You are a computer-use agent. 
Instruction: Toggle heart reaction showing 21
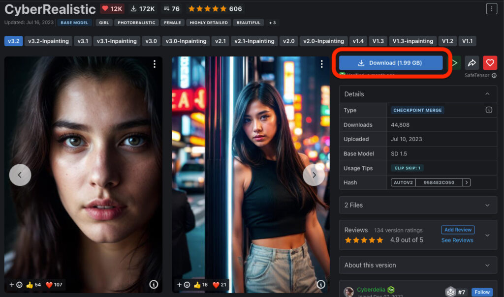coord(220,285)
